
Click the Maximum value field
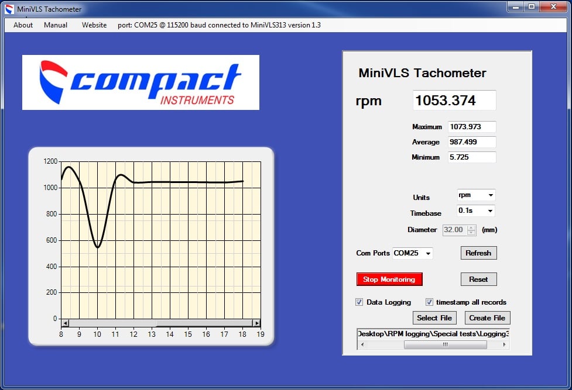[472, 127]
